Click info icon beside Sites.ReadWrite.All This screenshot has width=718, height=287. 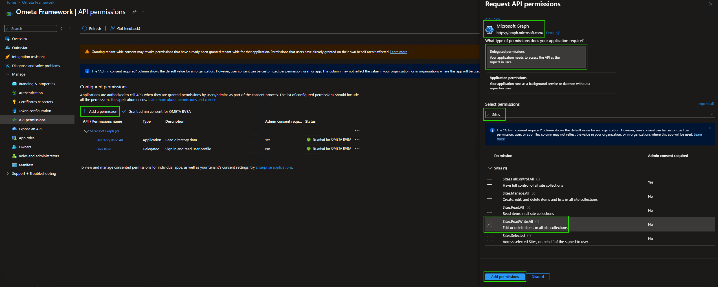pyautogui.click(x=537, y=222)
